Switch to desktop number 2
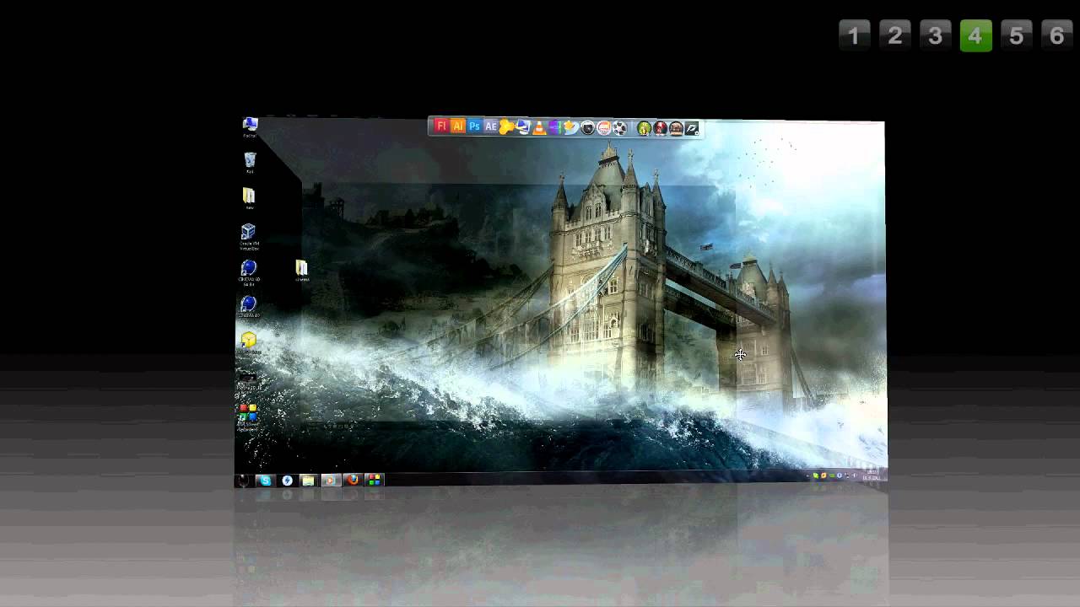The width and height of the screenshot is (1080, 607). coord(895,35)
